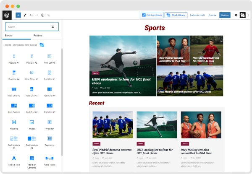Click the block search field

29,27
